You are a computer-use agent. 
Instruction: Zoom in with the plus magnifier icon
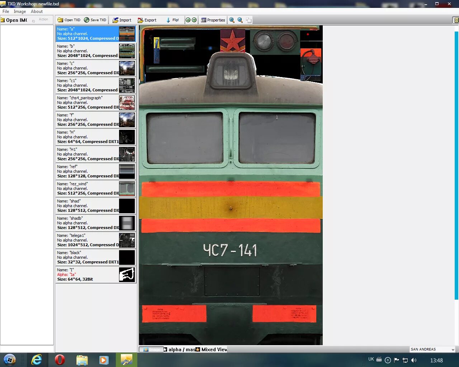pyautogui.click(x=232, y=20)
